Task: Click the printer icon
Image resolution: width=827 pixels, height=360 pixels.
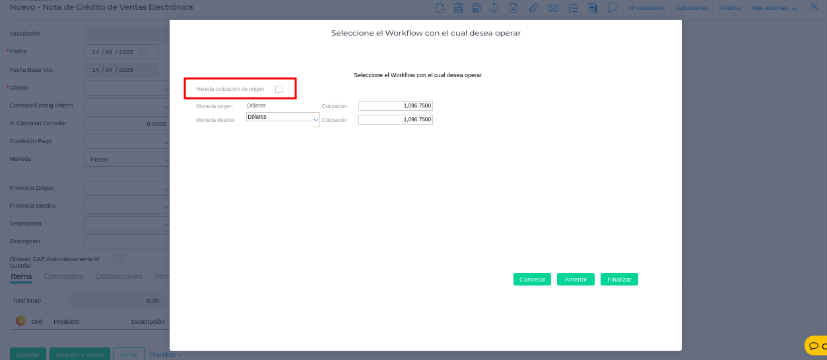Action: [476, 8]
